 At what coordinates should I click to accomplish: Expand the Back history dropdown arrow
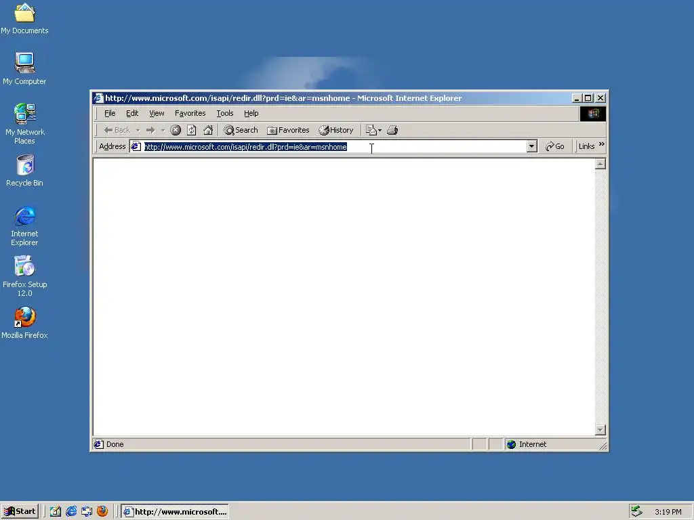click(x=138, y=130)
